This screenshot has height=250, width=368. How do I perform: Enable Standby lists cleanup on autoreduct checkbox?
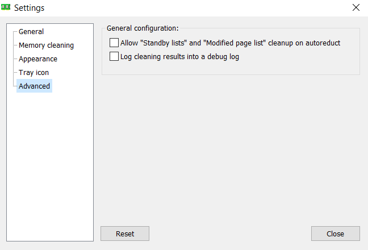[114, 43]
